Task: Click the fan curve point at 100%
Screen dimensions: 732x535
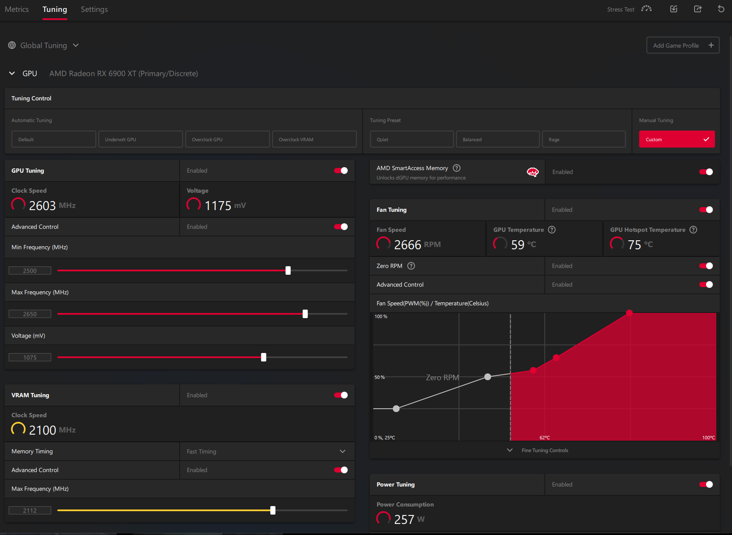Action: pyautogui.click(x=629, y=313)
